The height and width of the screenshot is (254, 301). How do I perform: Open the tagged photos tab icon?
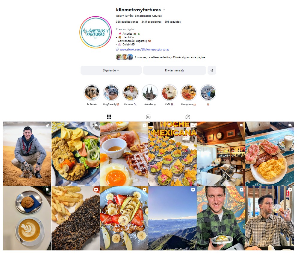click(x=188, y=117)
